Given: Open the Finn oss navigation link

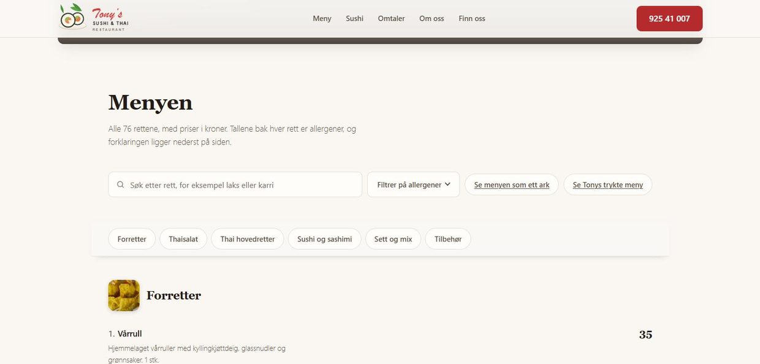Looking at the screenshot, I should click(x=472, y=18).
